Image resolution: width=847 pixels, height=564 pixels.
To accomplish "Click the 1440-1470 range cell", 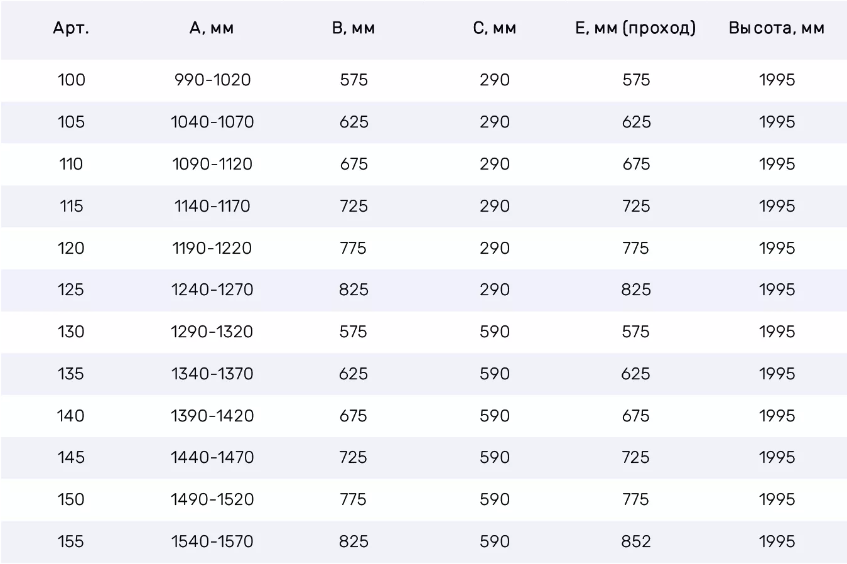I will pyautogui.click(x=212, y=457).
